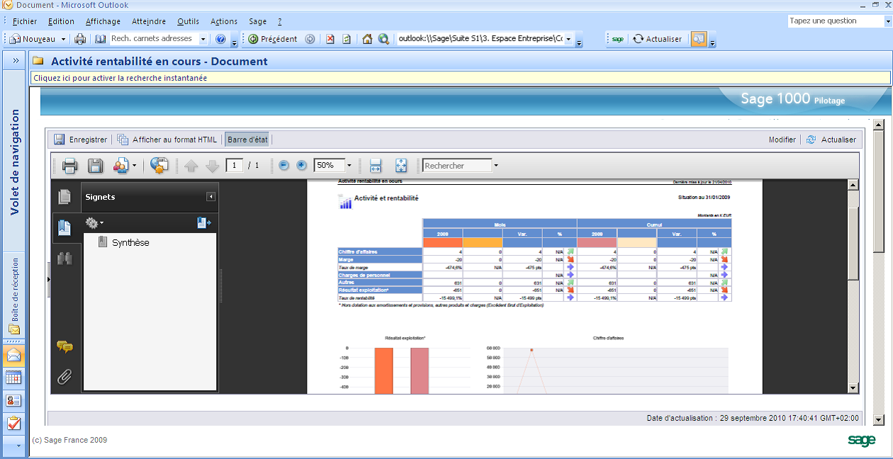This screenshot has height=459, width=893.
Task: Open the Outils menu
Action: (188, 21)
